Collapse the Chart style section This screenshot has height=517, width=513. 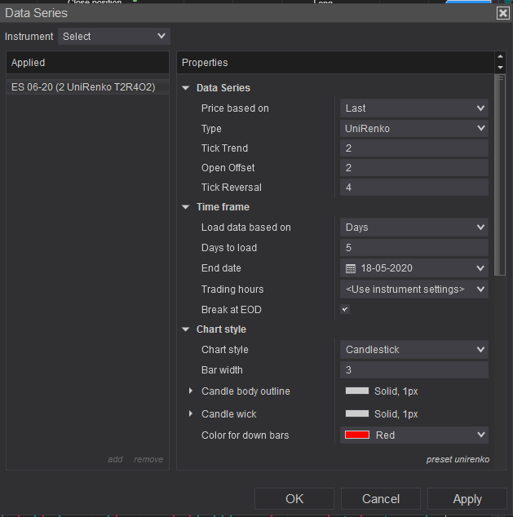(186, 329)
